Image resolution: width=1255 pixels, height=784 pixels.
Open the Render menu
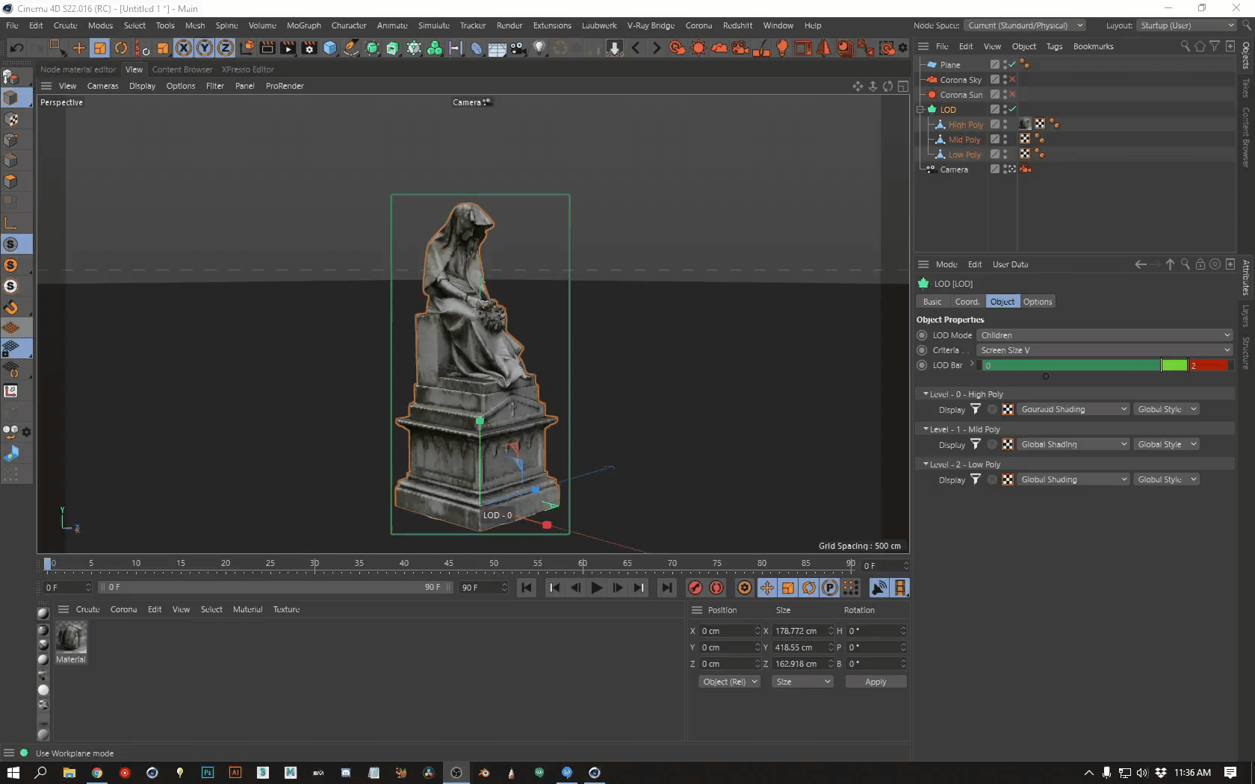tap(509, 25)
